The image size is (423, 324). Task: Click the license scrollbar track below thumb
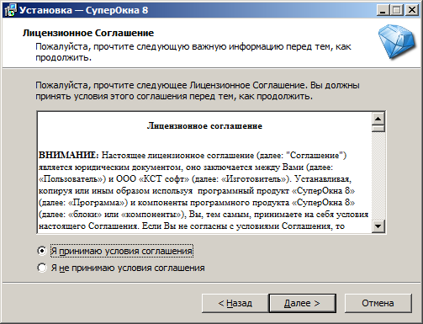[378, 175]
